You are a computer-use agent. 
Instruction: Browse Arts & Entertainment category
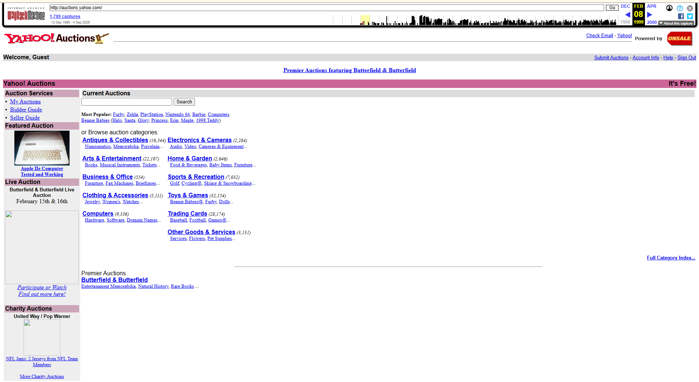112,159
